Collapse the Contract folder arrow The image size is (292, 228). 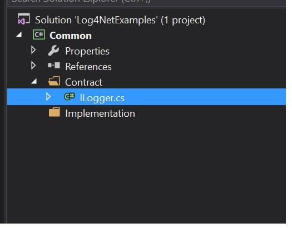pos(34,81)
